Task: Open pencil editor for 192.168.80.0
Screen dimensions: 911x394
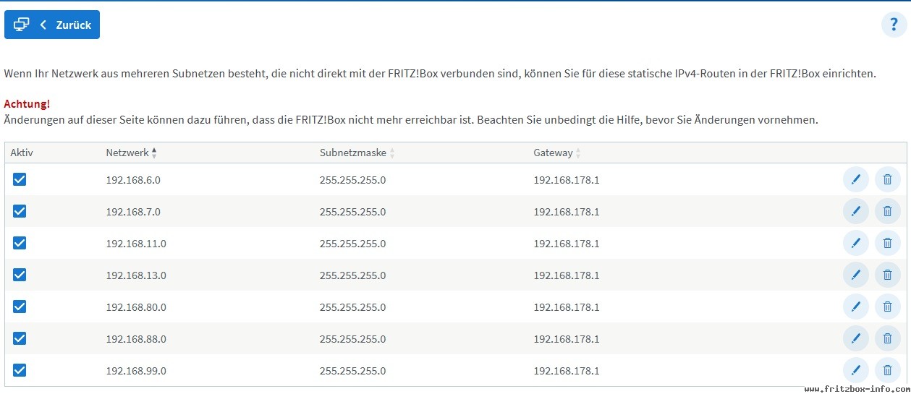Action: (855, 307)
